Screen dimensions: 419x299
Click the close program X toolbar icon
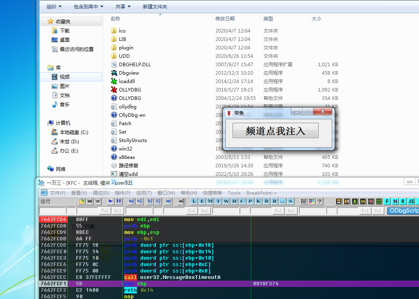pos(98,201)
